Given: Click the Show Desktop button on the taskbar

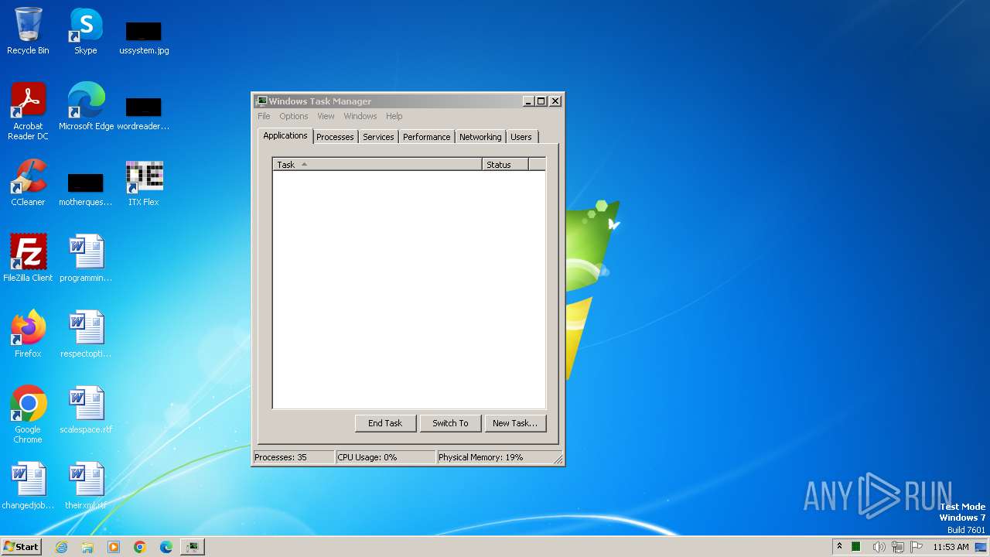Looking at the screenshot, I should click(x=981, y=547).
